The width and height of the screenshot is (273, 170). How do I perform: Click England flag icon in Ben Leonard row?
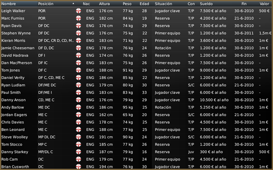click(x=79, y=130)
